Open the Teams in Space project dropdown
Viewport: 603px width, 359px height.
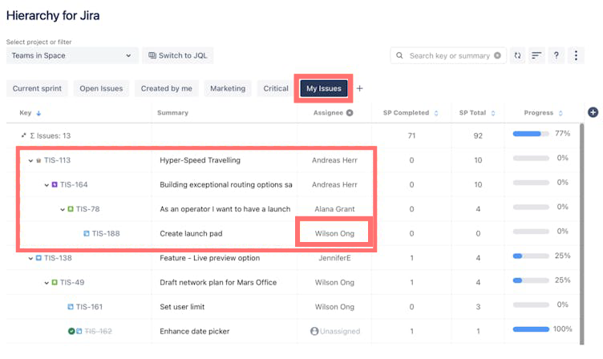pos(72,56)
